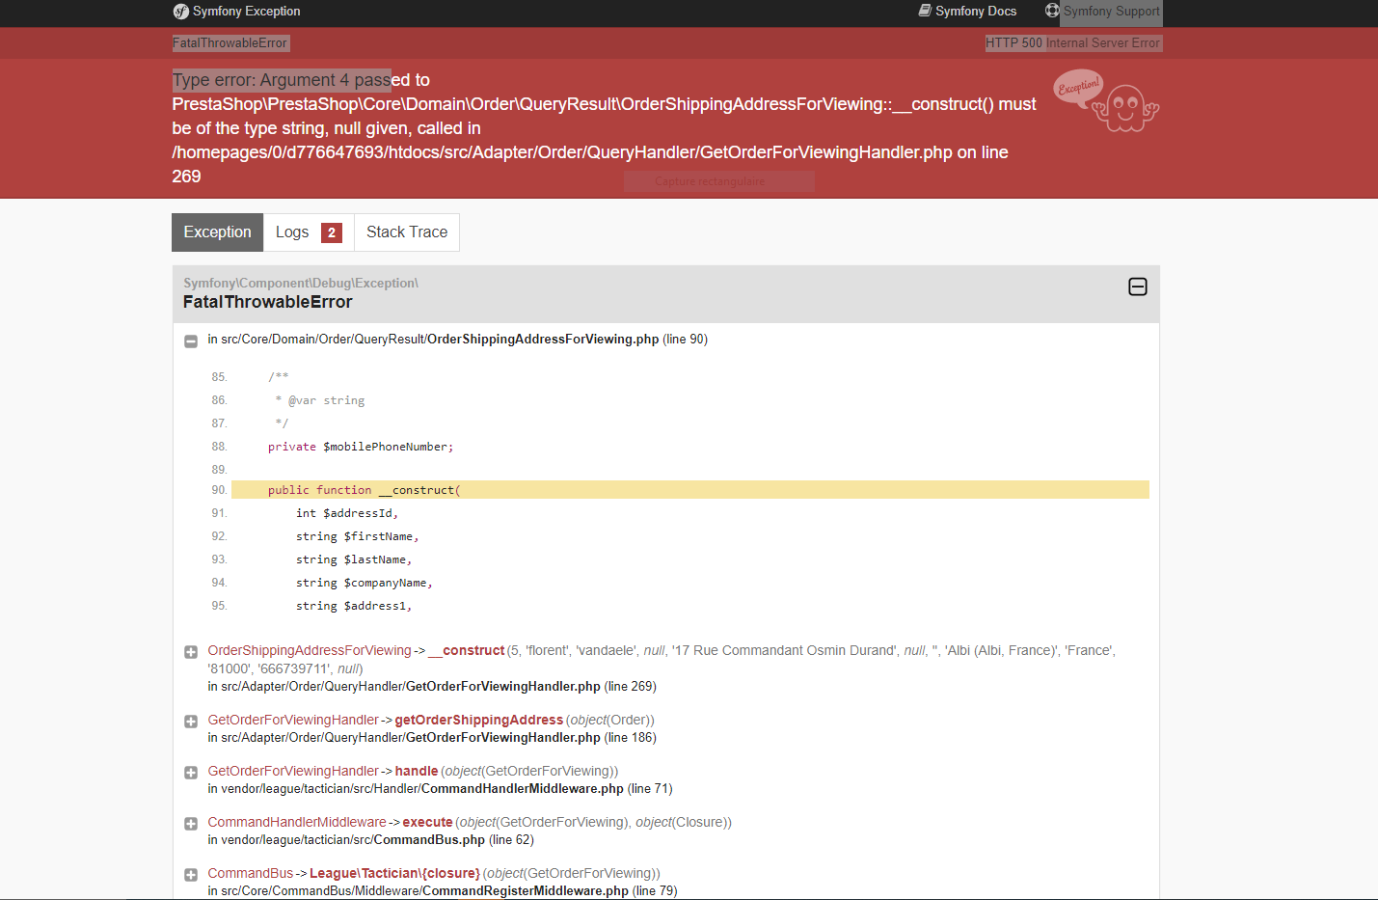Open the Stack Trace tab

click(407, 232)
